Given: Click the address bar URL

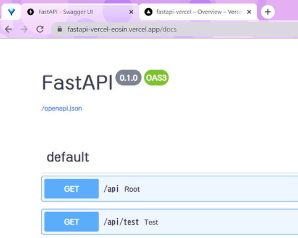Looking at the screenshot, I should (122, 30).
